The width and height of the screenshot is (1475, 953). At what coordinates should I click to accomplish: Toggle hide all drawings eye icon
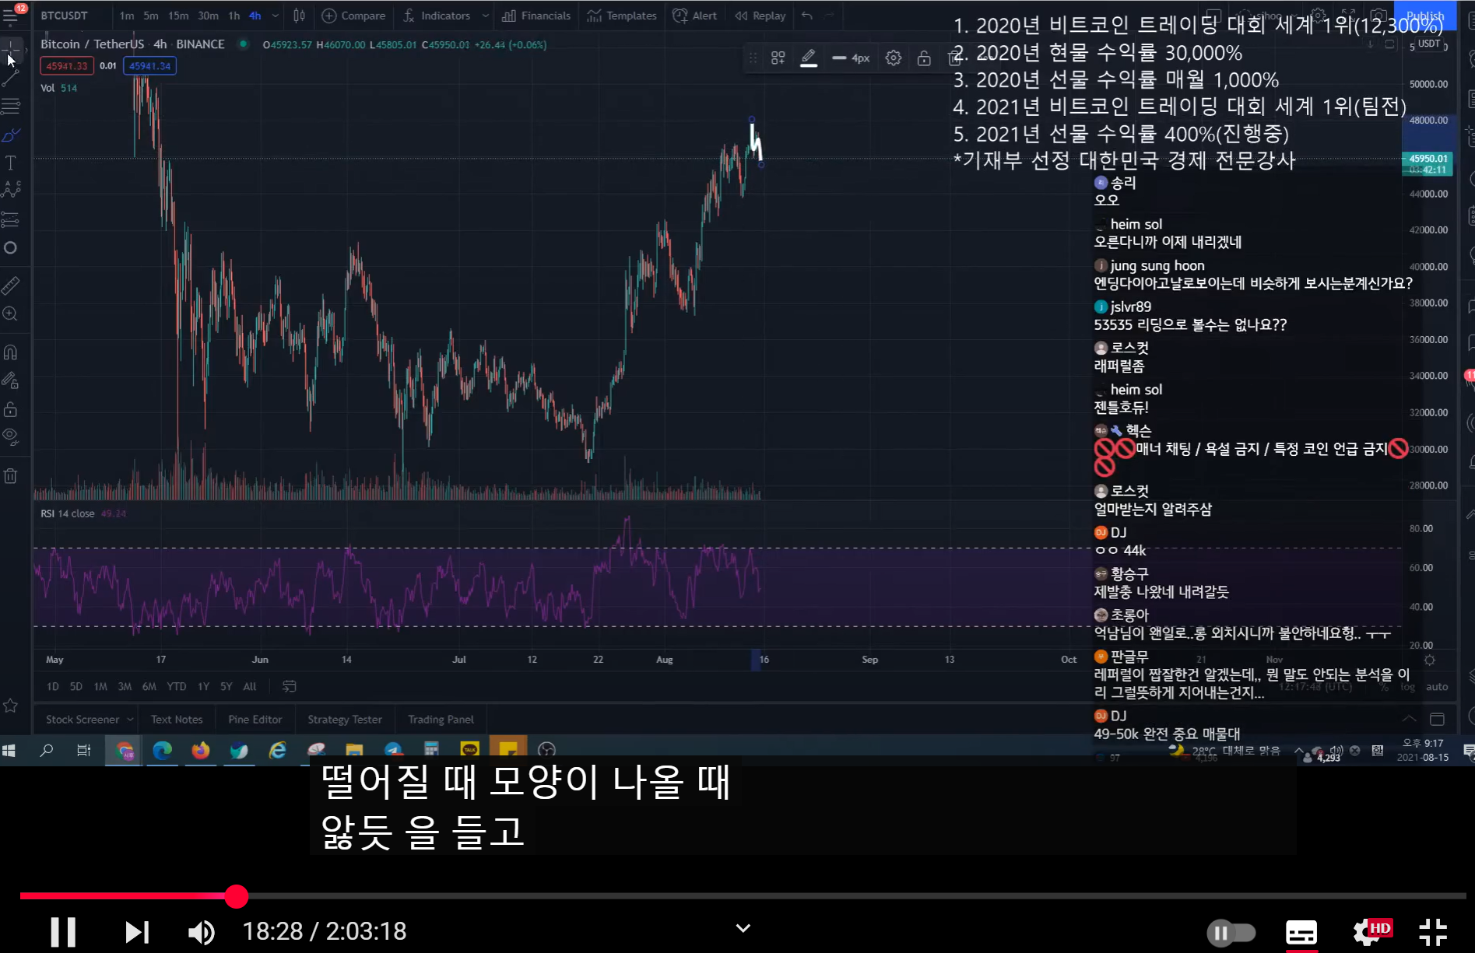[11, 436]
